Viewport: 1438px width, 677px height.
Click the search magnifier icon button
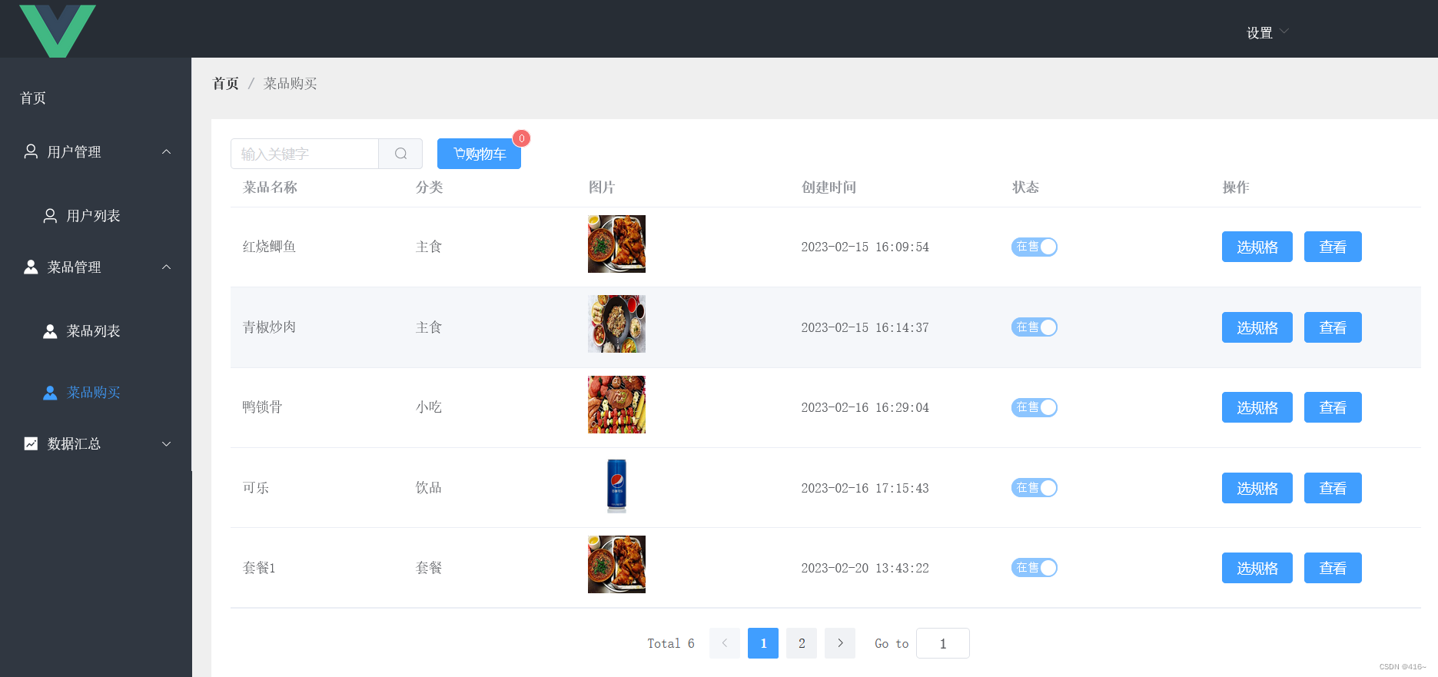click(400, 154)
